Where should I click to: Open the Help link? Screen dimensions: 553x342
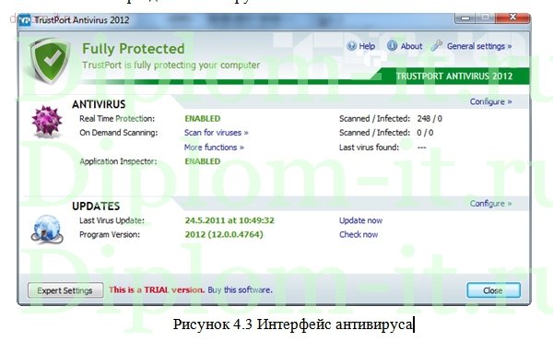click(367, 46)
